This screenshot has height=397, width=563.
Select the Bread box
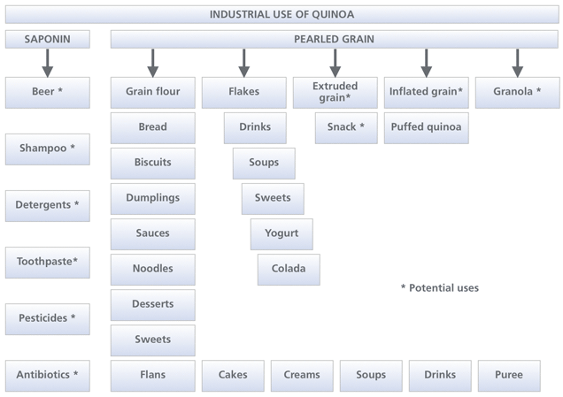pyautogui.click(x=152, y=127)
